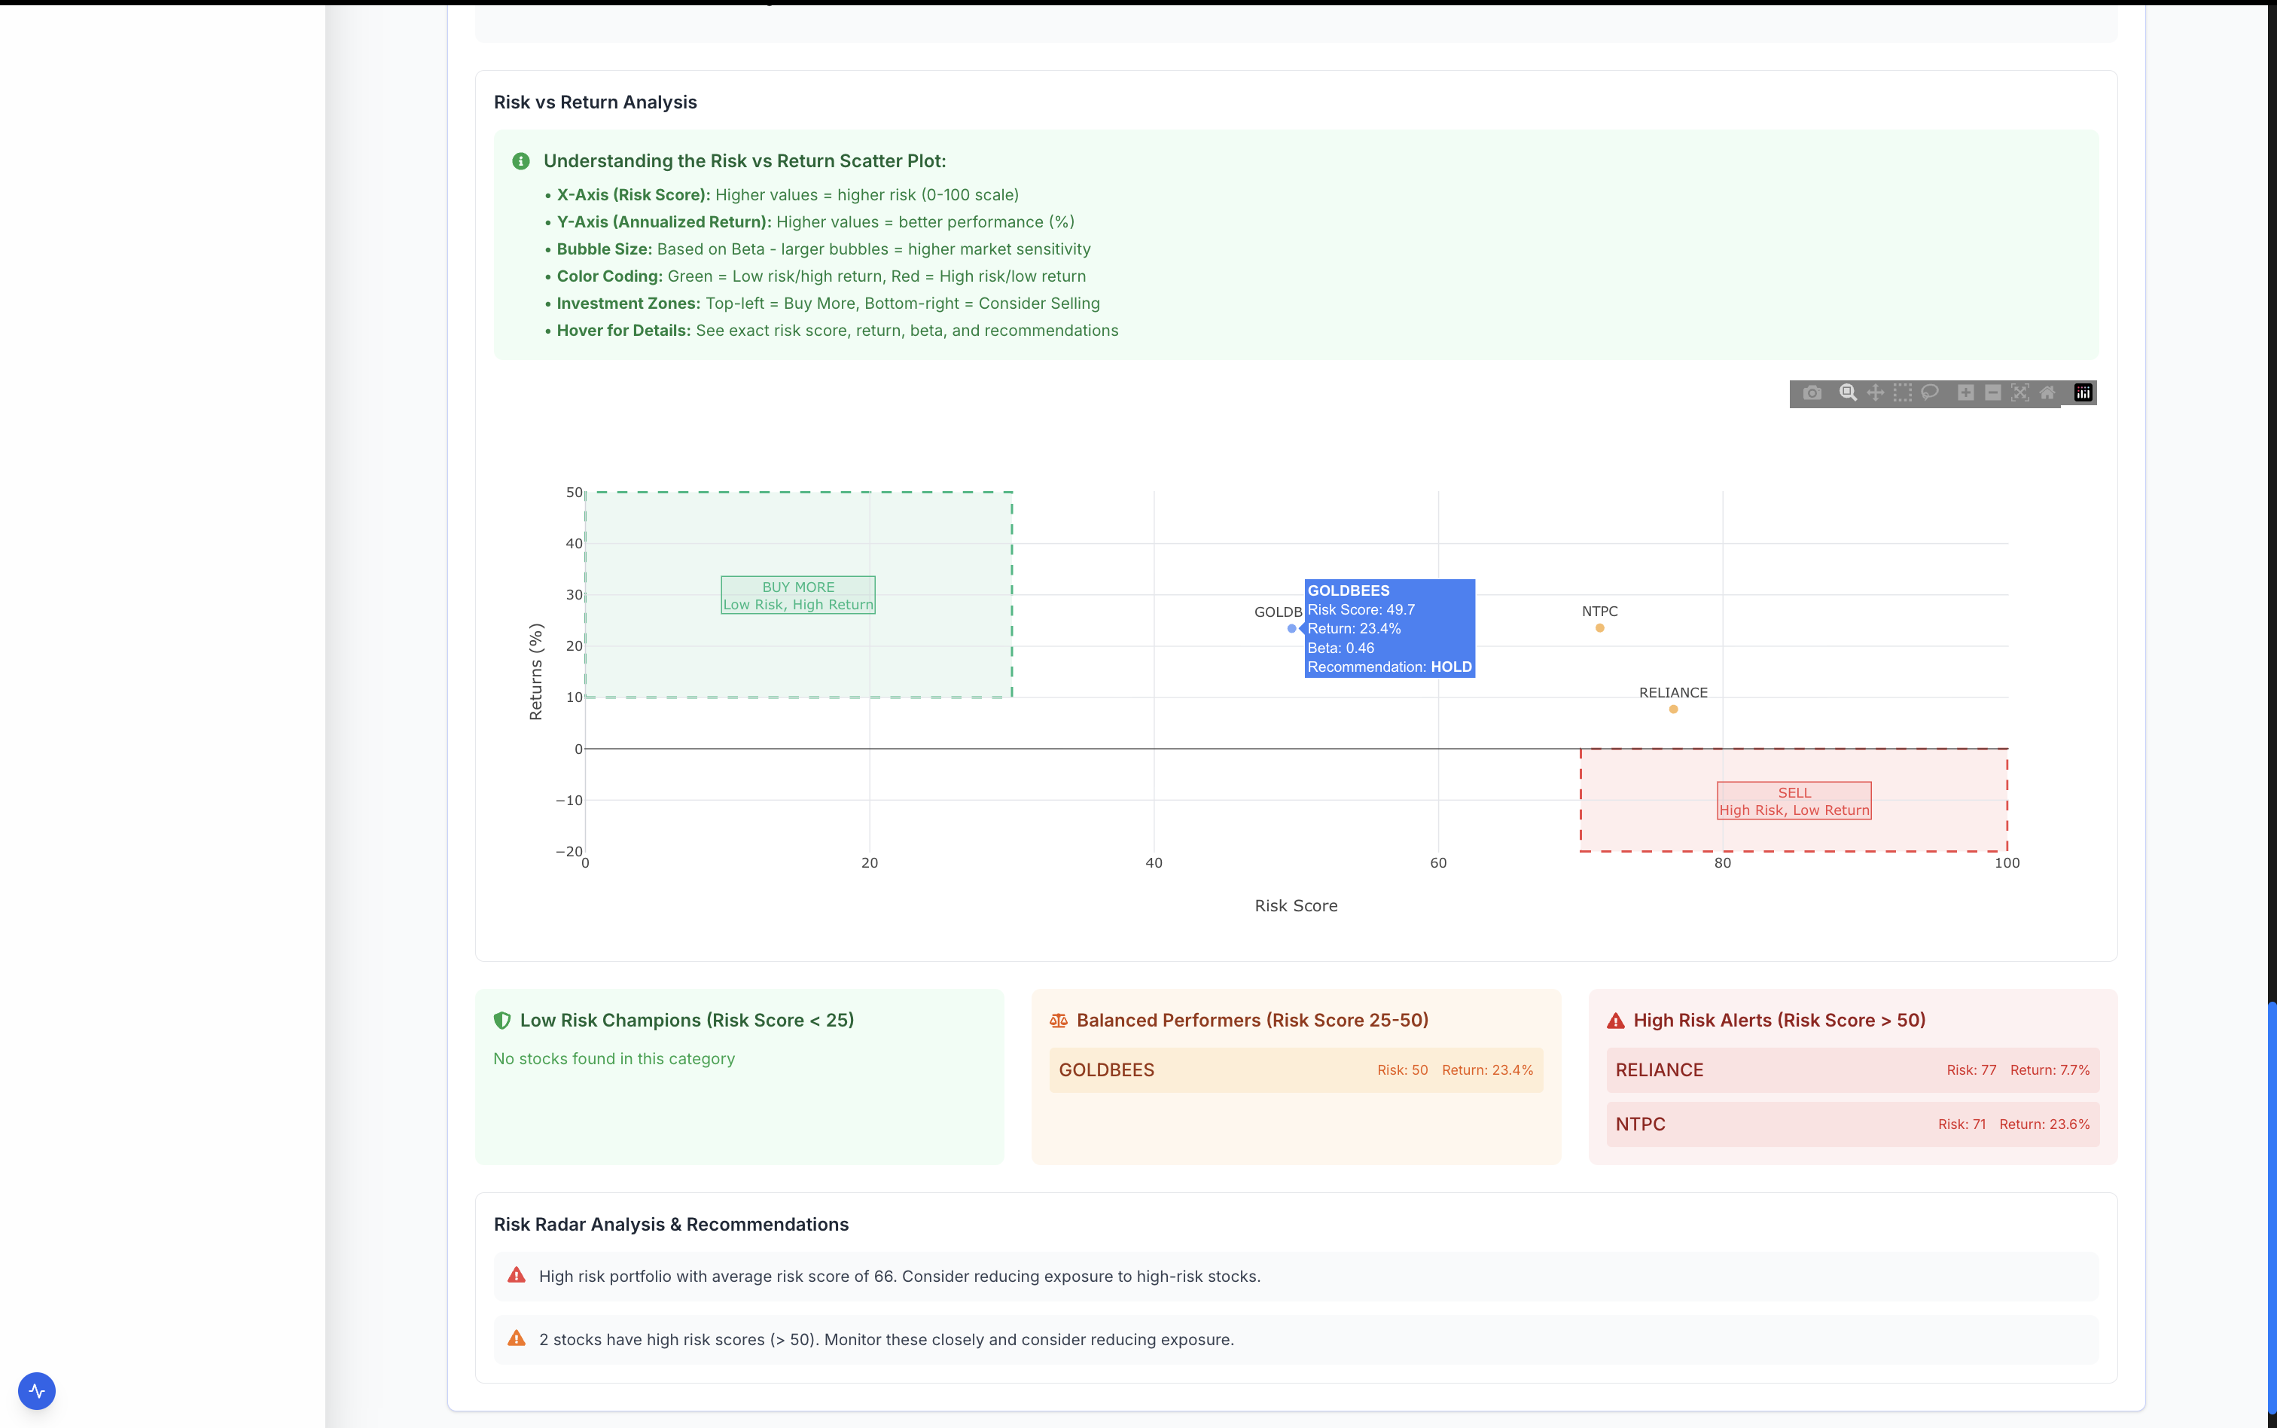
Task: Click the 'Hover for Details' bullet text
Action: [x=837, y=331]
